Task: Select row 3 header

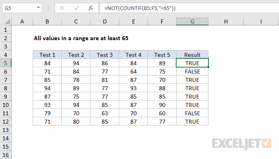Action: coord(6,47)
